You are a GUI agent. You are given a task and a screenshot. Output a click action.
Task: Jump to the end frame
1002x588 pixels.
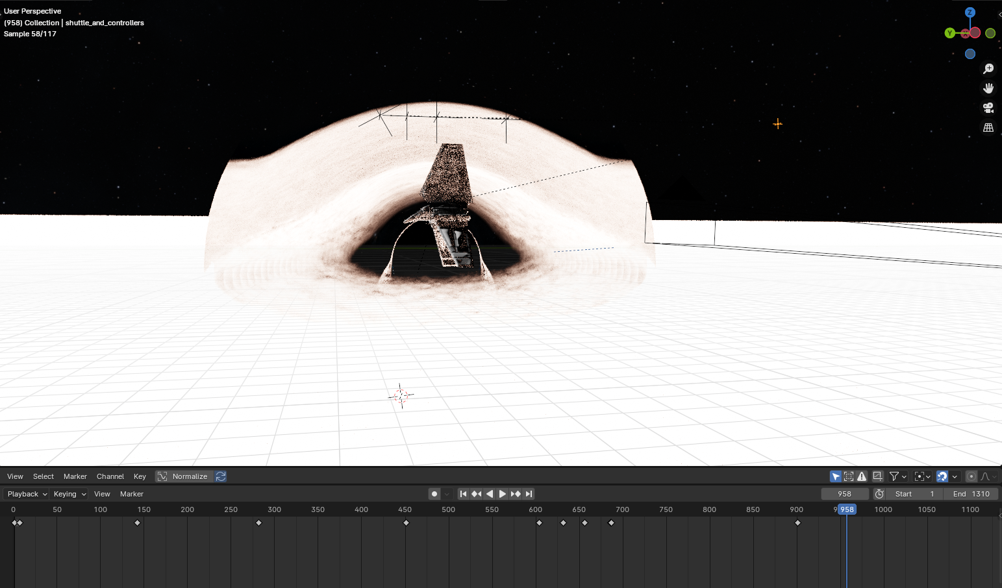[x=529, y=494]
